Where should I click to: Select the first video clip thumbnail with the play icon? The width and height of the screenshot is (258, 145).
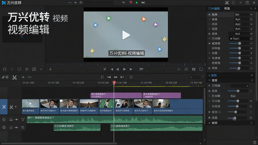coord(30,103)
